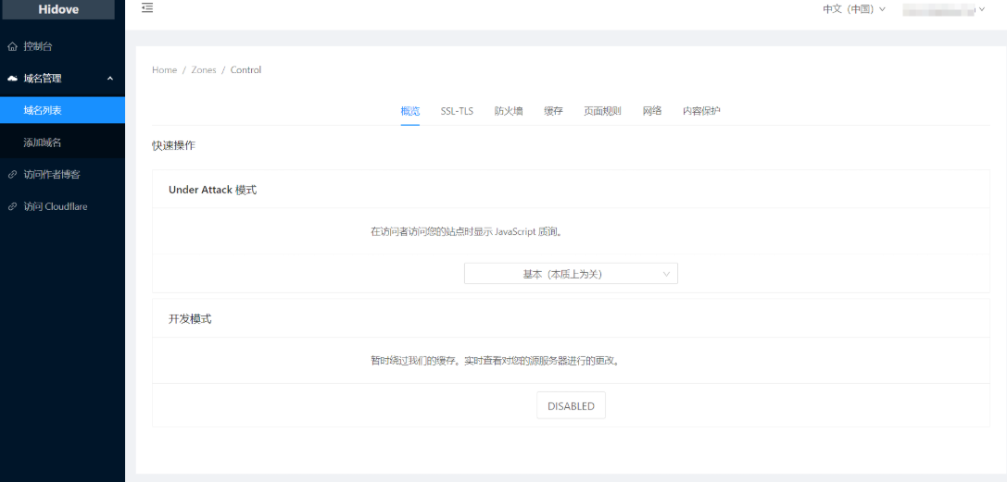Click the Hidove logo
The width and height of the screenshot is (1007, 482).
tap(57, 9)
